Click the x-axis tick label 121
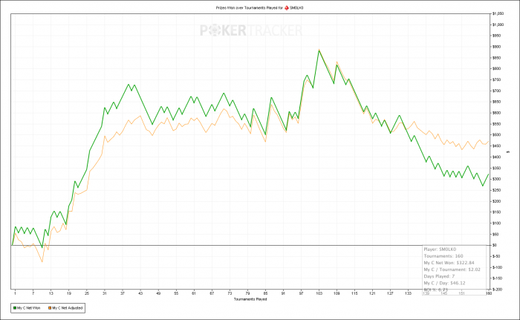The height and width of the screenshot is (320, 520). tap(373, 293)
